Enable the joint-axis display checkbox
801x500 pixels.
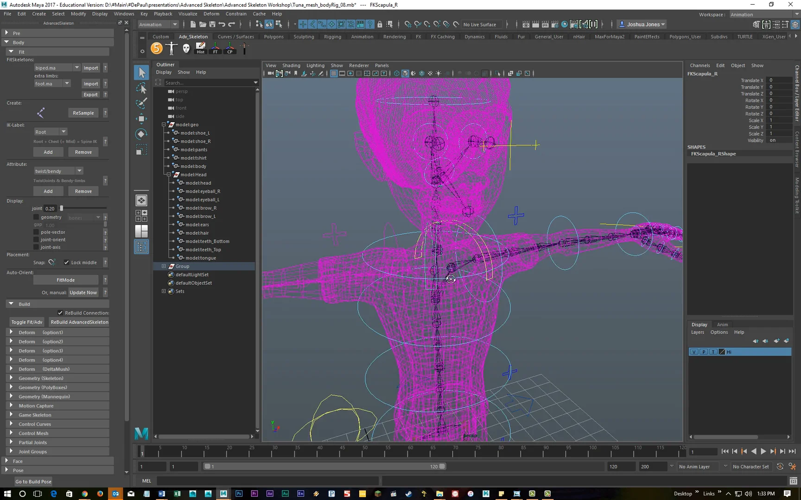tap(36, 247)
